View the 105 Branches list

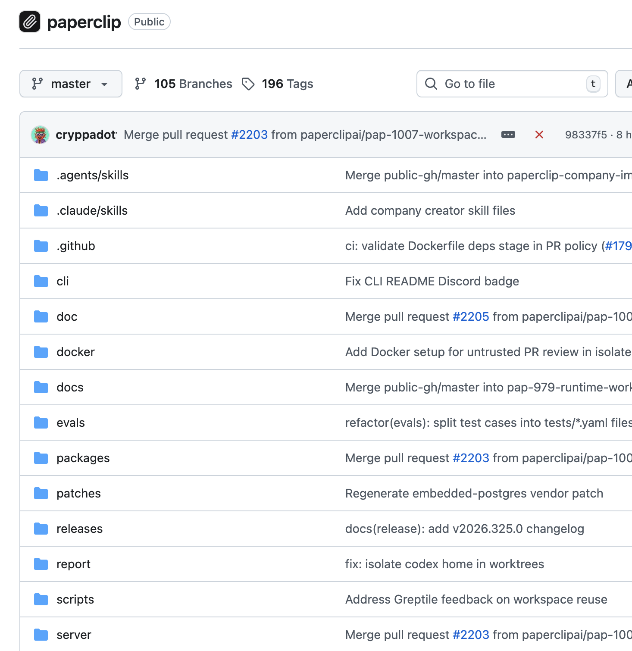coord(184,84)
